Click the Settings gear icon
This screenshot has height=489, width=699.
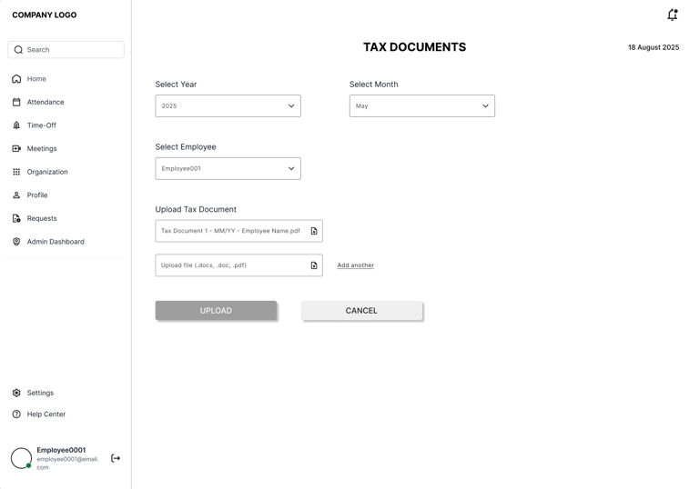pyautogui.click(x=16, y=393)
